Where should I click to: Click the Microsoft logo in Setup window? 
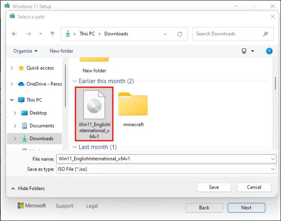(31, 206)
